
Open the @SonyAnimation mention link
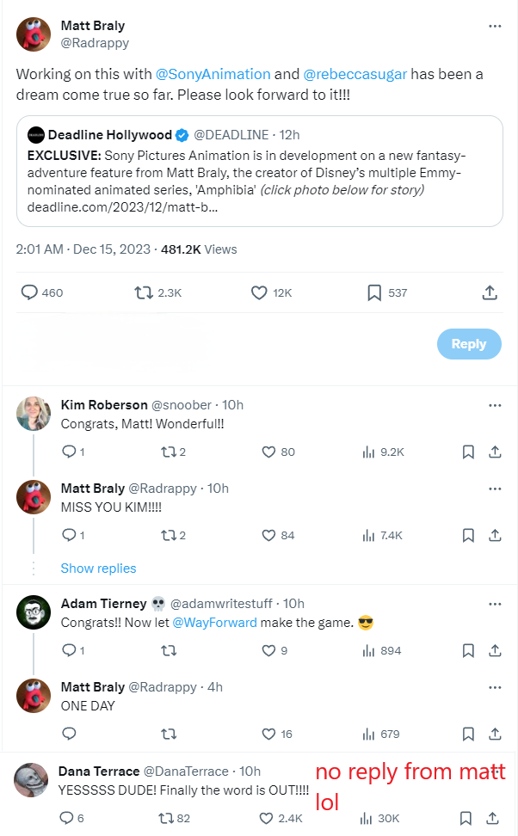click(213, 74)
